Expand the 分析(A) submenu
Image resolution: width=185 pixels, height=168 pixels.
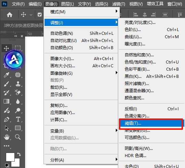81,160
